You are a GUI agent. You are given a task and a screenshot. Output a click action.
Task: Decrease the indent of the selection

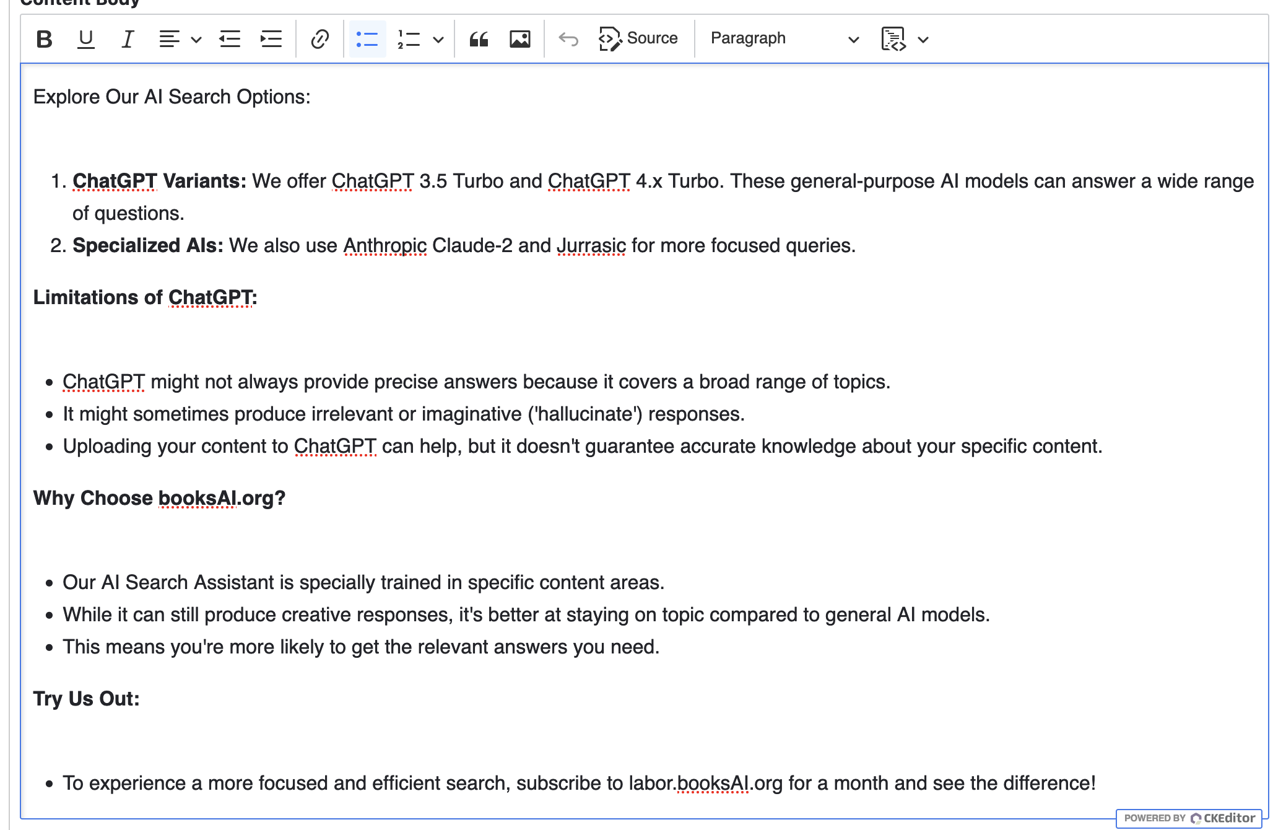pyautogui.click(x=229, y=38)
